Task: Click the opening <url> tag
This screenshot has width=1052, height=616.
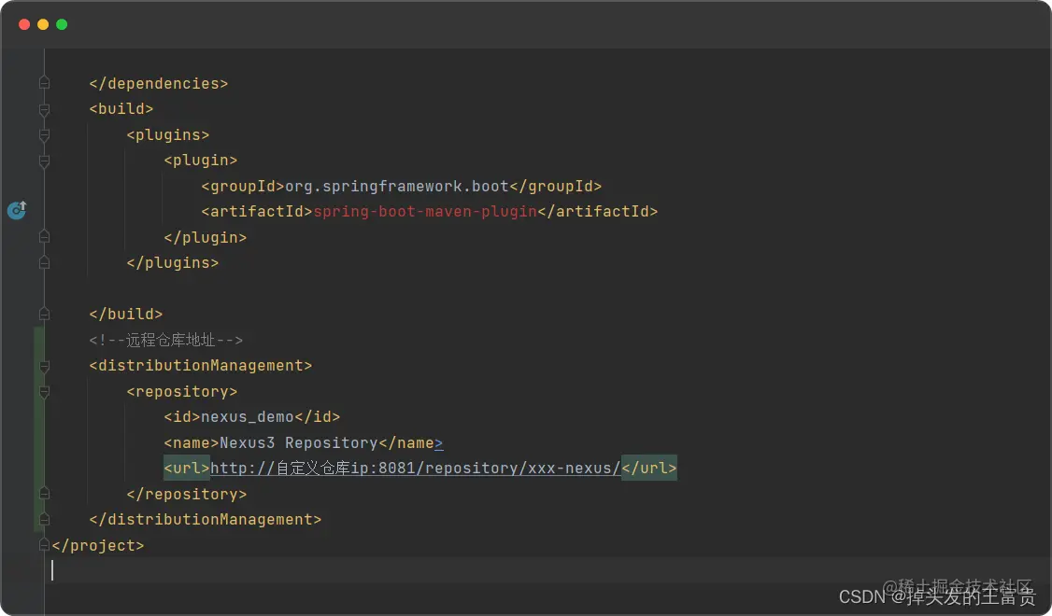Action: pos(187,468)
